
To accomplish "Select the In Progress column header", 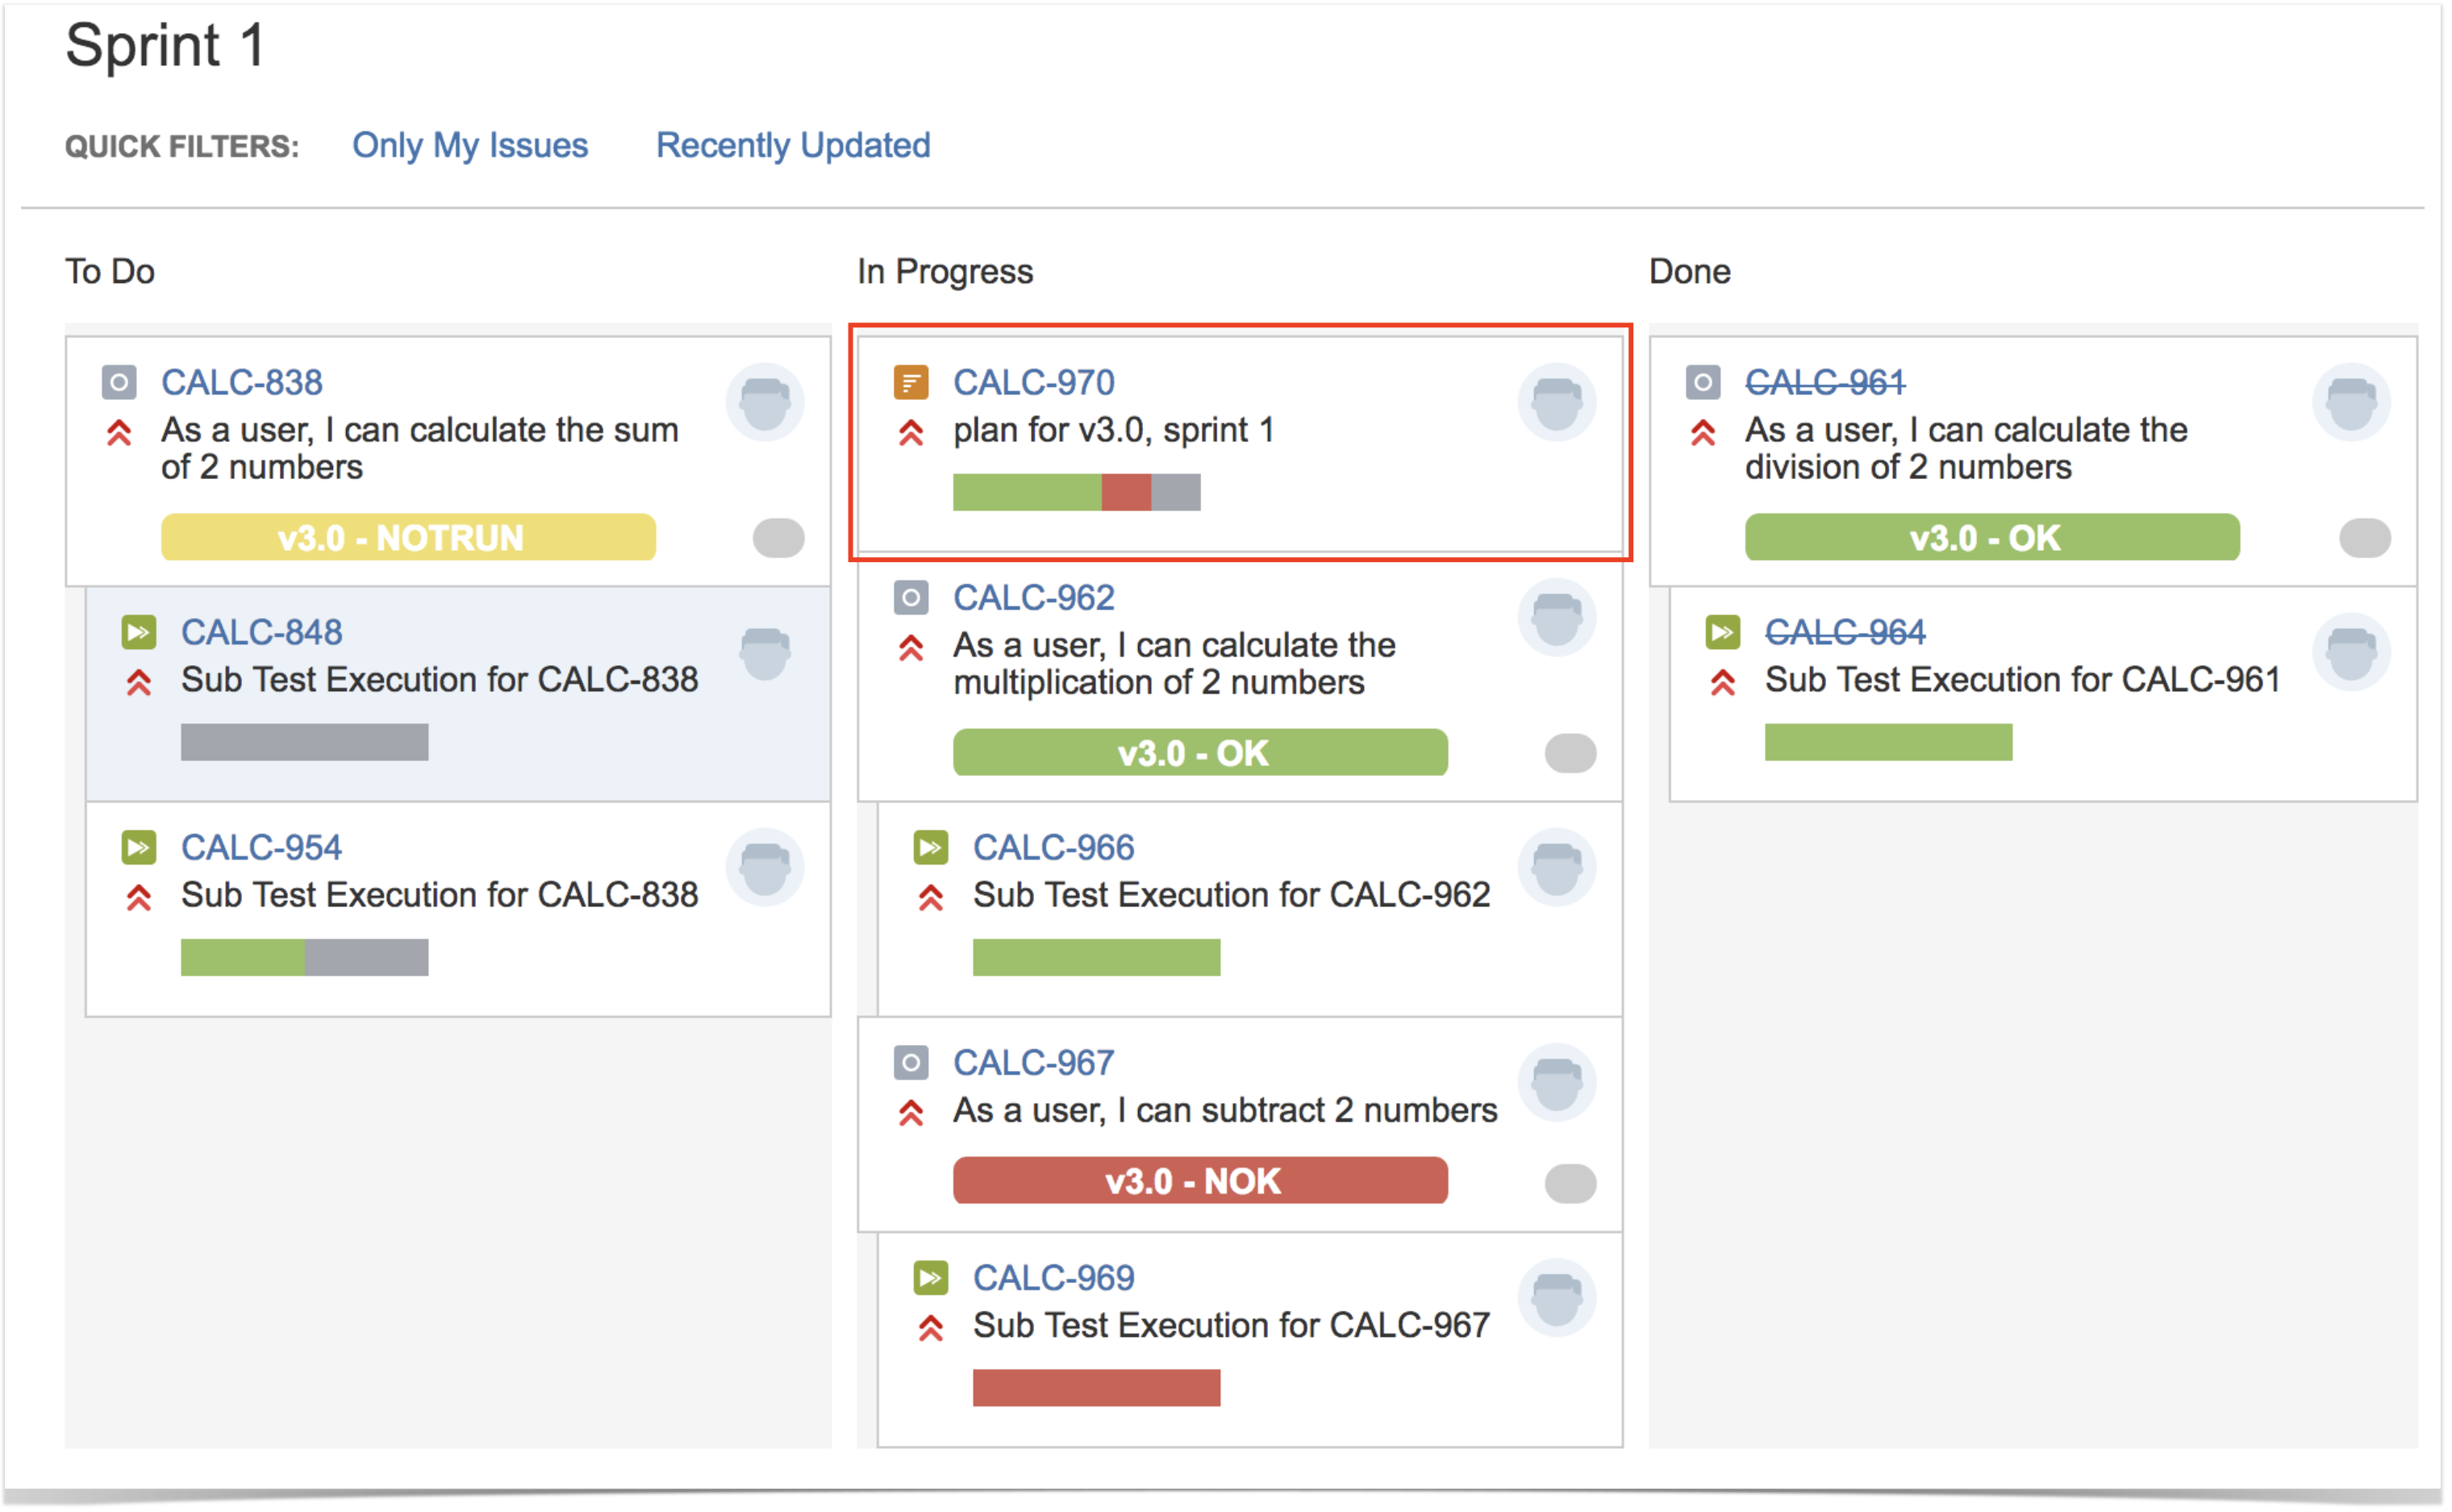I will pos(945,271).
